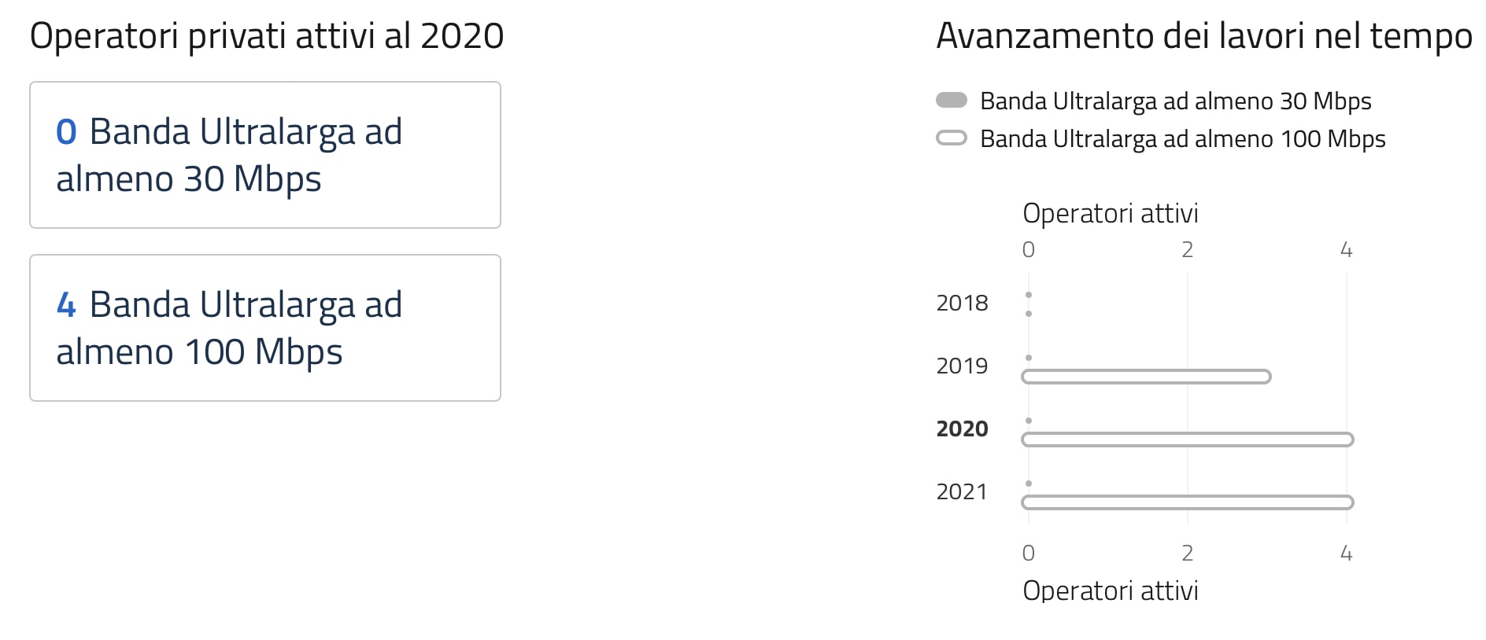
Task: Click the 'Operatori privati attivi al 2020' heading
Action: 267,36
